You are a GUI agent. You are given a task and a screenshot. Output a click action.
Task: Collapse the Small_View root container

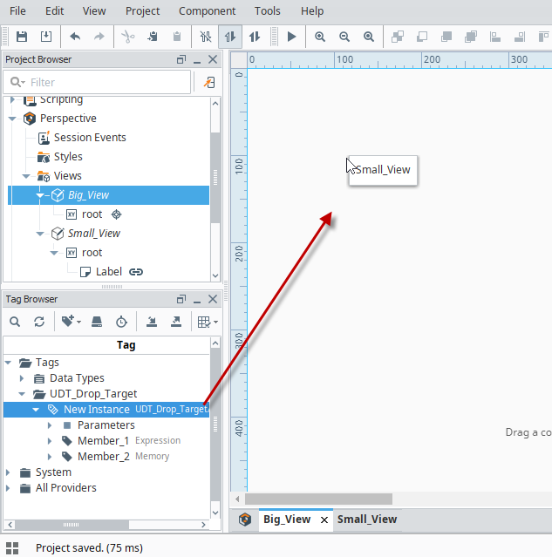54,253
